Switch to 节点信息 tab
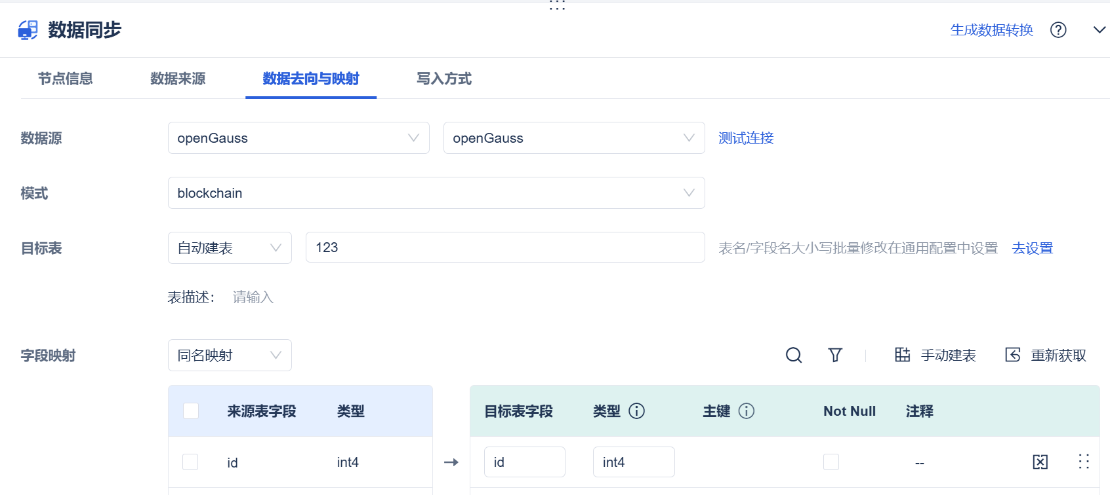 click(66, 79)
